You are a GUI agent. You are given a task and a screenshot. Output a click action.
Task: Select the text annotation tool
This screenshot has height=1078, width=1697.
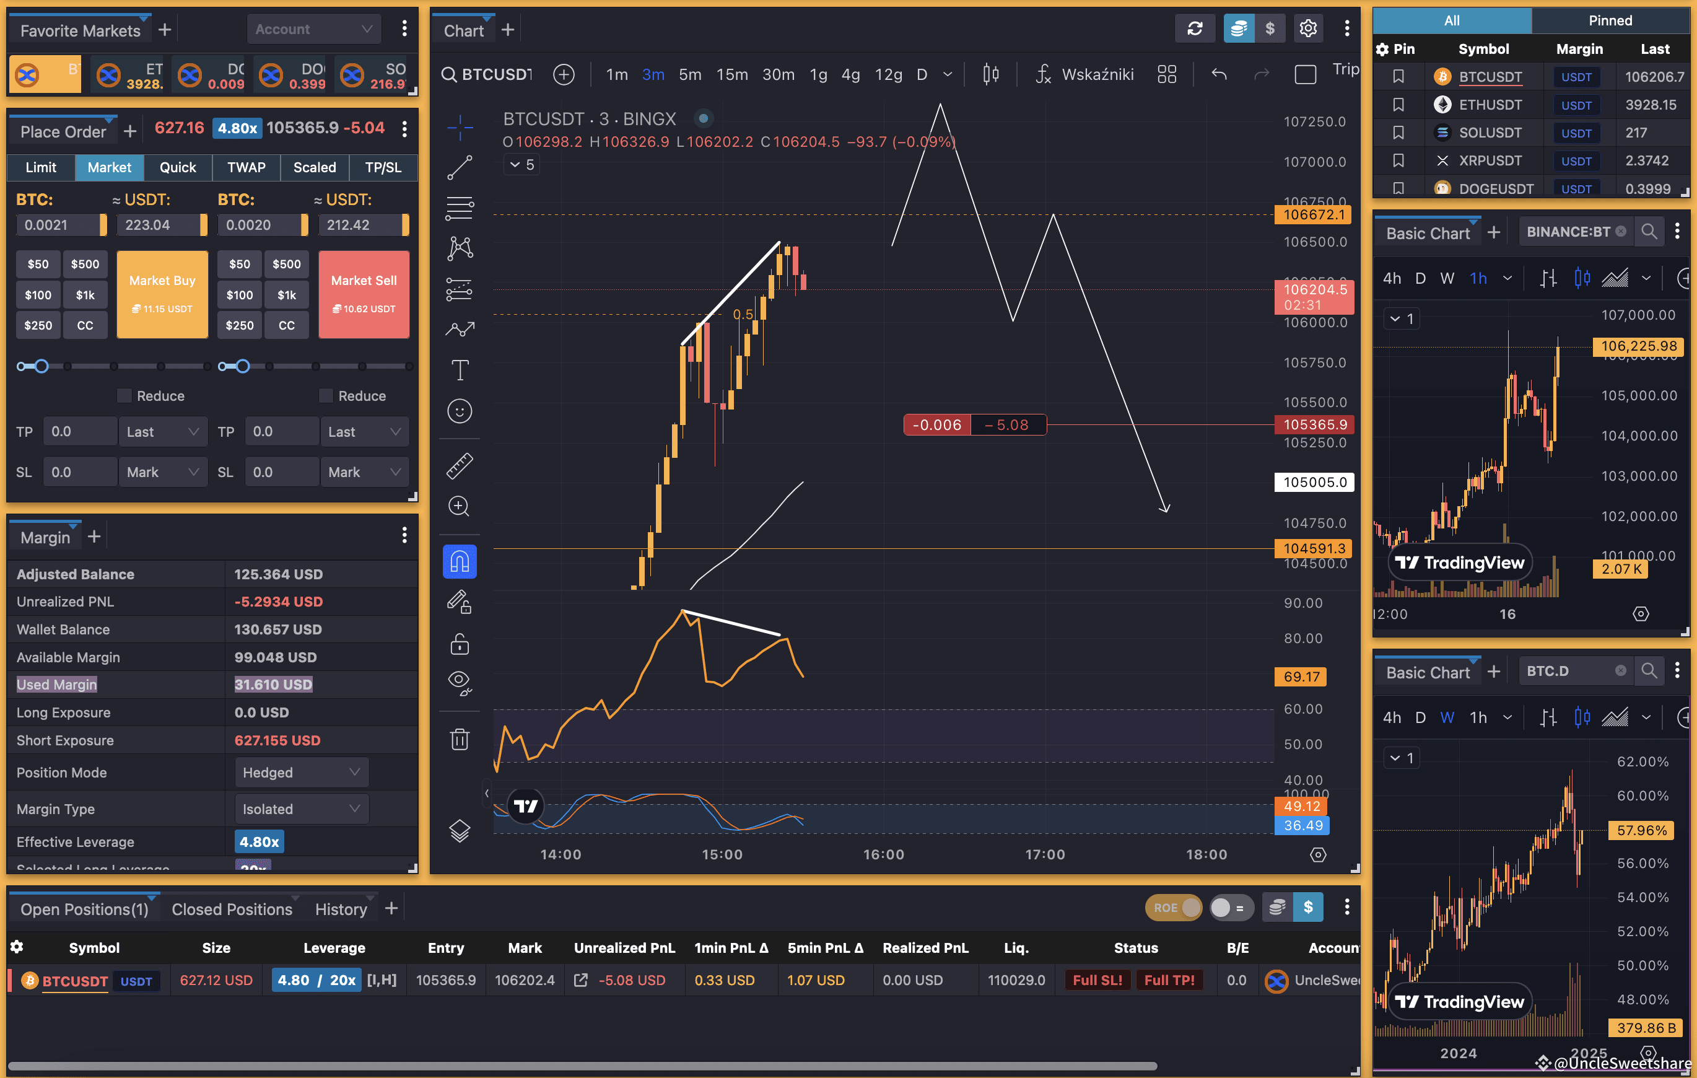click(x=460, y=370)
